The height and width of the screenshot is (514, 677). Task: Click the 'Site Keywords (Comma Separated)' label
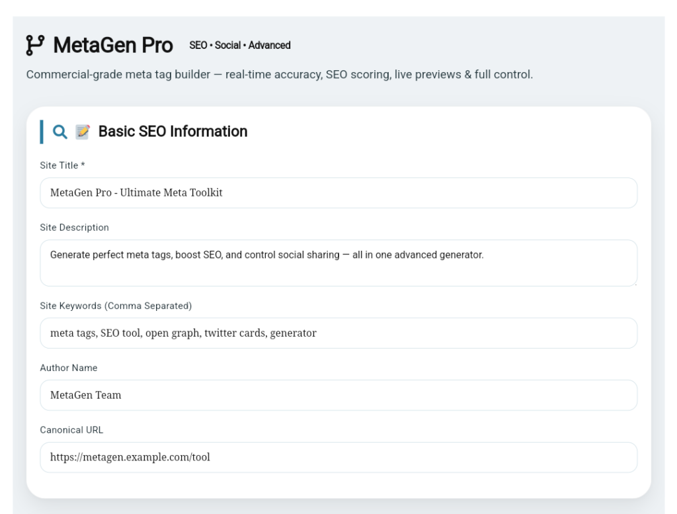click(116, 306)
